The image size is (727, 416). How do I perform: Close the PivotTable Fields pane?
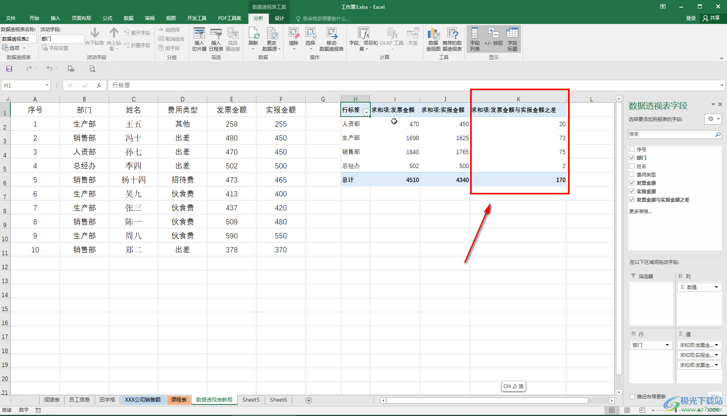[720, 104]
